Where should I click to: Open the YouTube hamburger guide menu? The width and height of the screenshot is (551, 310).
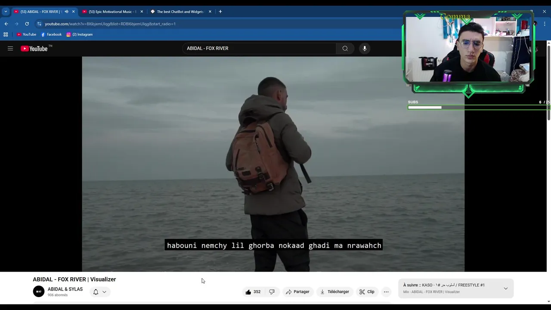pos(10,49)
